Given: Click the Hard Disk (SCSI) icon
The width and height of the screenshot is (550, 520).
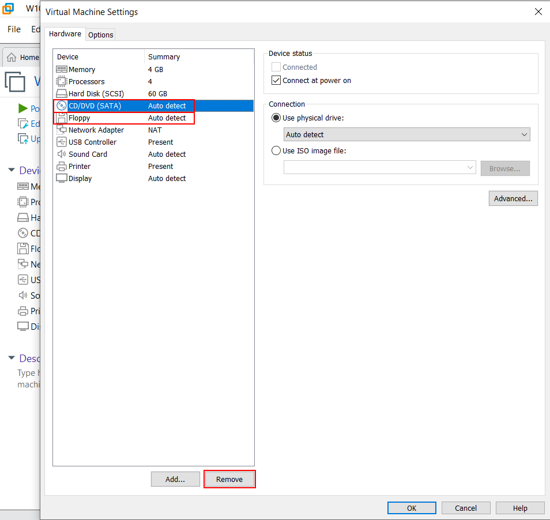Looking at the screenshot, I should pos(62,93).
